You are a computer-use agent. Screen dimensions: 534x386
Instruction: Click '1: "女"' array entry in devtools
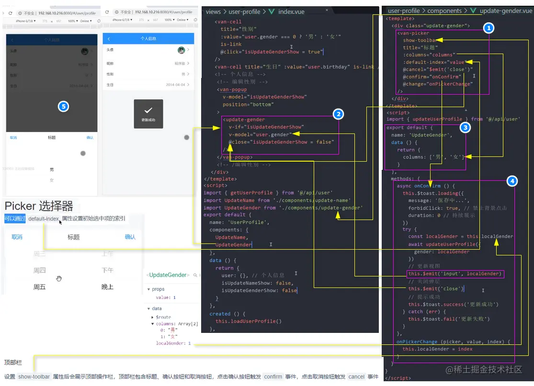(169, 336)
